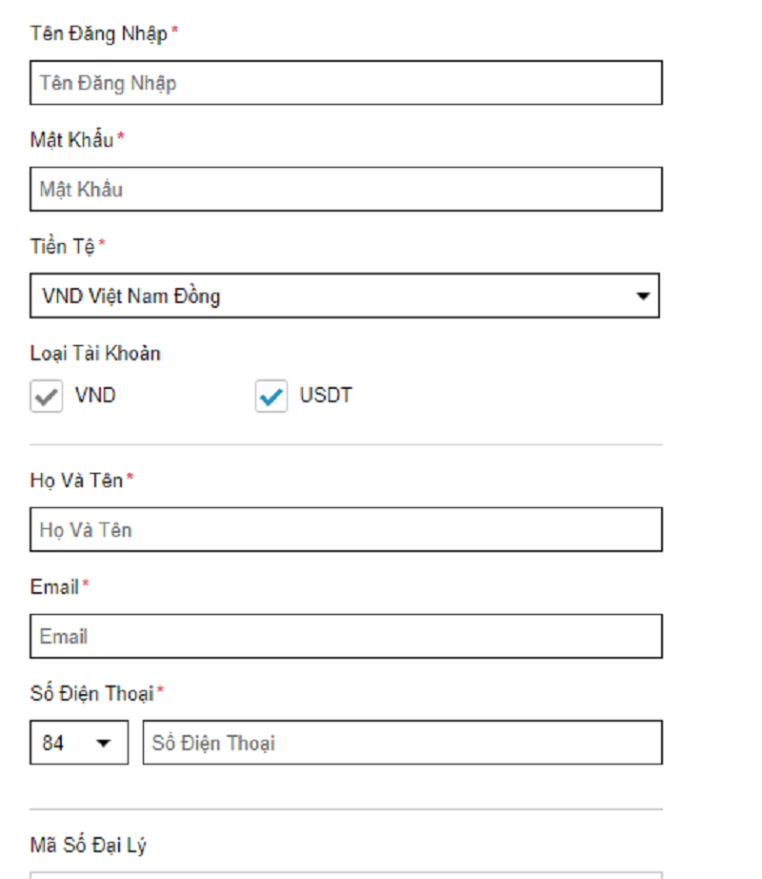Click the Số Điện Thoại phone number field
Image resolution: width=762 pixels, height=879 pixels.
coord(402,743)
